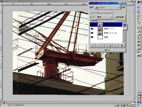Screen dimensions: 142x107
Task: Lower the selected layer with down-arrow icon
Action: (104, 46)
